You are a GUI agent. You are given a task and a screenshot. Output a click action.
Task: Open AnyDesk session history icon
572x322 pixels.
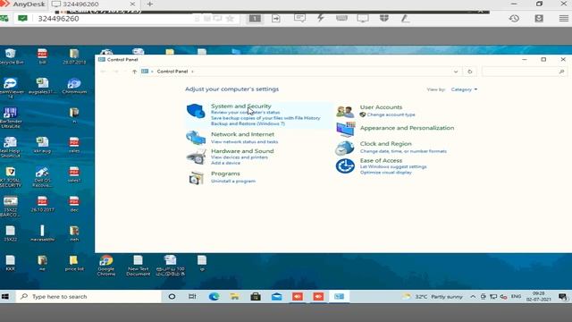[514, 18]
